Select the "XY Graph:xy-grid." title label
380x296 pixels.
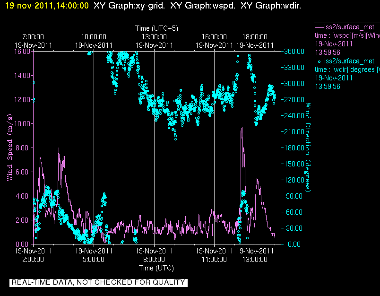tap(127, 6)
